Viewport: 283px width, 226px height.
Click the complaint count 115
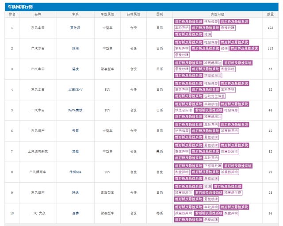pyautogui.click(x=270, y=48)
